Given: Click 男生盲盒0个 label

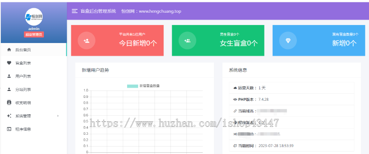Looking at the screenshot, I should (230, 34).
